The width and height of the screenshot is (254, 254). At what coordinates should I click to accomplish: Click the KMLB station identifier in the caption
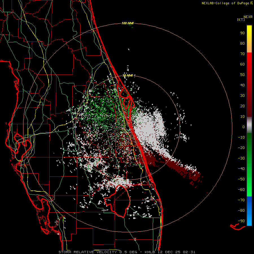(x=150, y=252)
